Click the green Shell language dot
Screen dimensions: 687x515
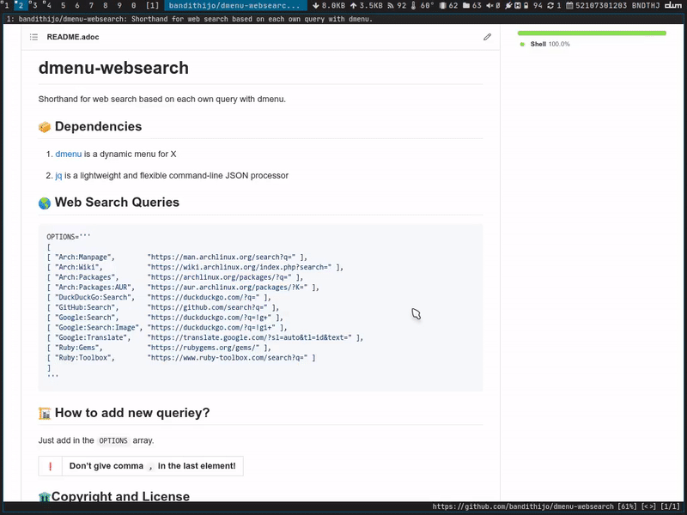pos(522,45)
